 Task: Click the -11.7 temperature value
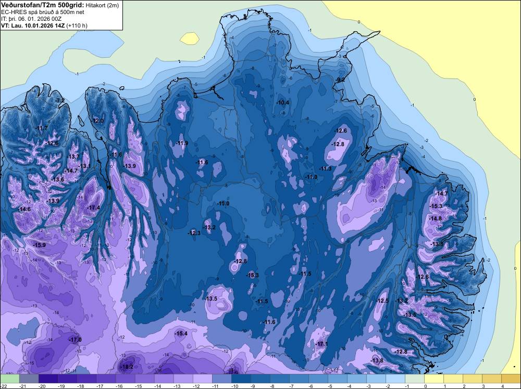(42, 128)
